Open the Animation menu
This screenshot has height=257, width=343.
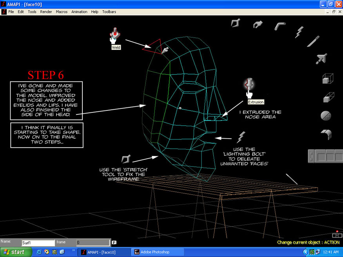pos(79,12)
